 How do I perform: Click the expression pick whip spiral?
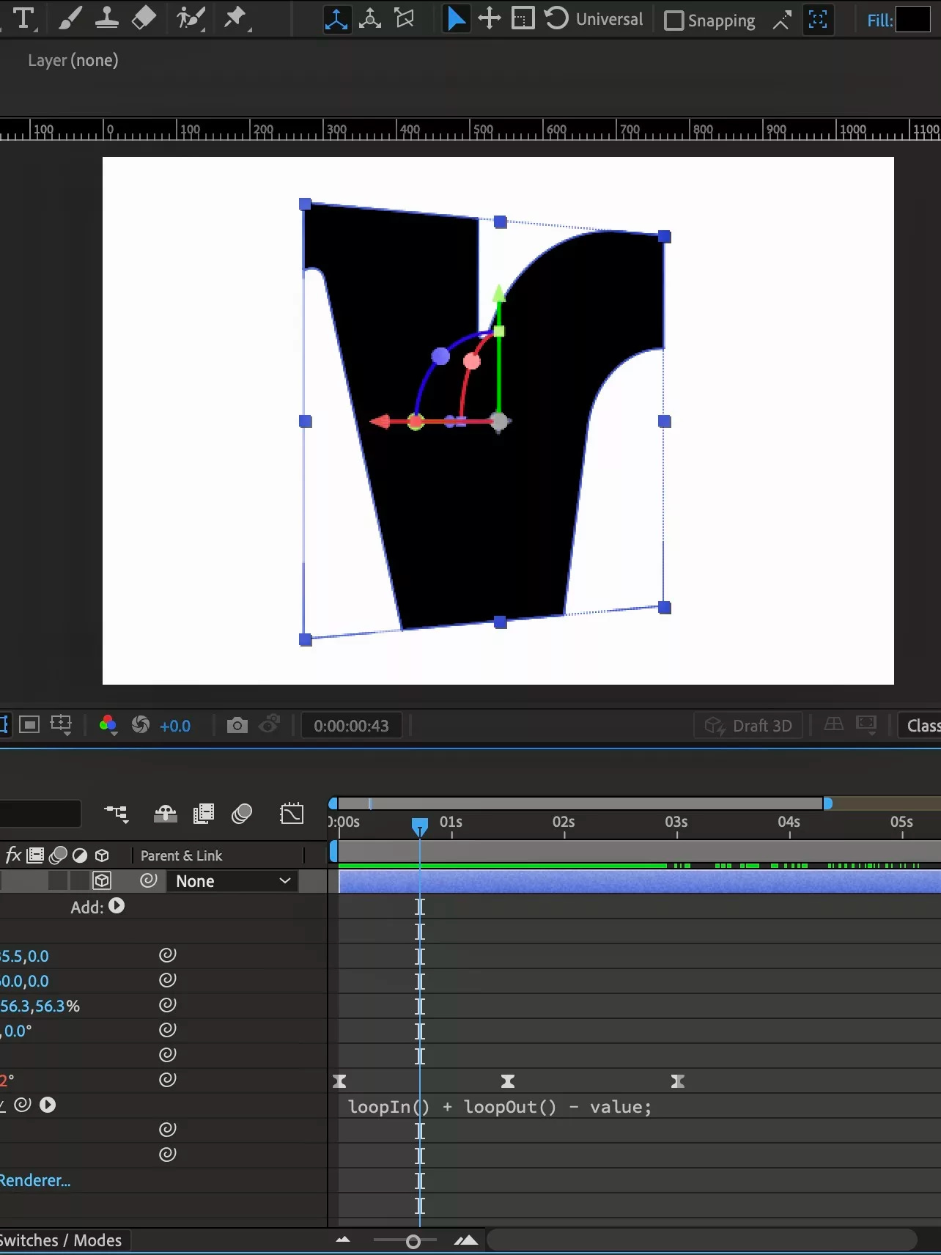click(x=23, y=1105)
